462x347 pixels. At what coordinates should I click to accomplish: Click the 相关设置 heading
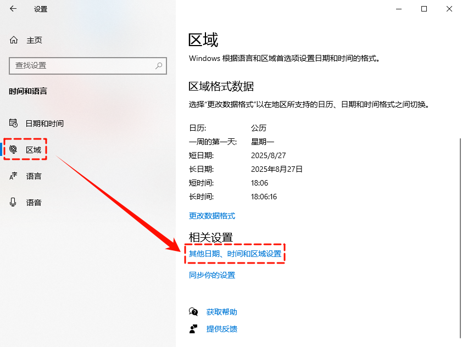click(x=211, y=237)
